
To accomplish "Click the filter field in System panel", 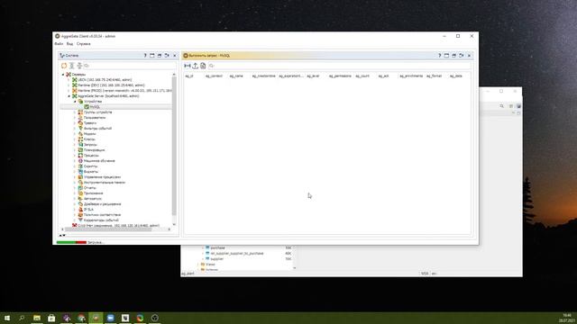I will pyautogui.click(x=130, y=66).
